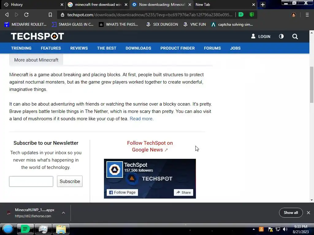This screenshot has height=235, width=314.
Task: Close the Now downloading Minecraft tab
Action: [190, 5]
